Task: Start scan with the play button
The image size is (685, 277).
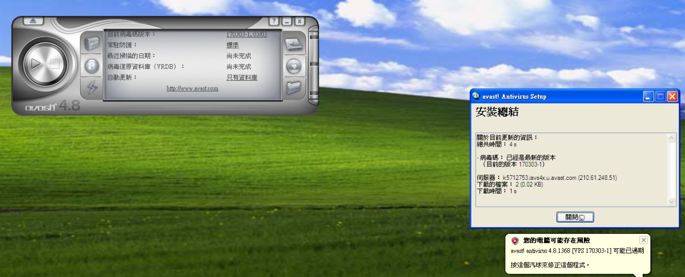Action: coord(36,64)
